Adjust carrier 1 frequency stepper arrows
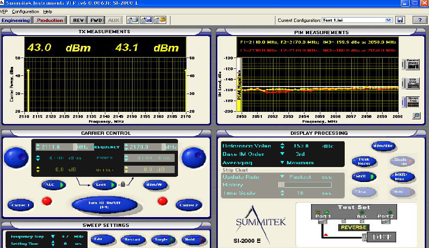The width and height of the screenshot is (429, 248). tap(38, 147)
